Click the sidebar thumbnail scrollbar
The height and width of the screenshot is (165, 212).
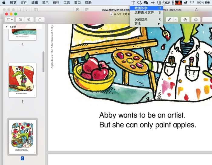pyautogui.click(x=43, y=62)
